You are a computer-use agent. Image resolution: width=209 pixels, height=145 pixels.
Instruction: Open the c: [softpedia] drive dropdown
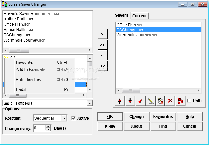tap(90, 103)
